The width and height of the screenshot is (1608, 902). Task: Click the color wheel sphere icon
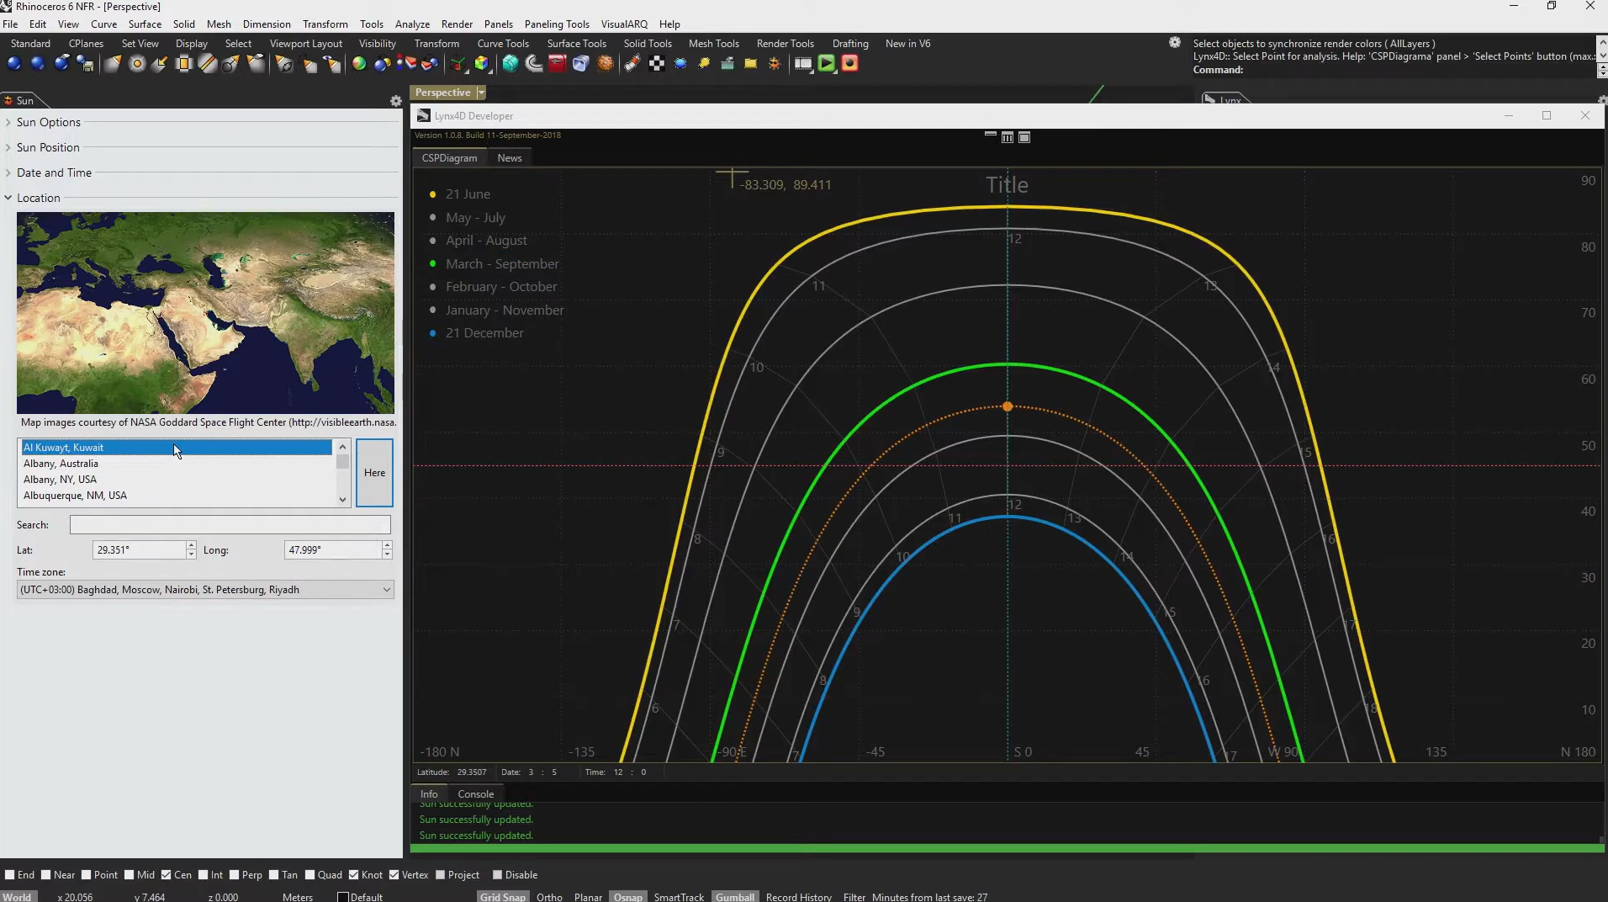[x=359, y=64]
